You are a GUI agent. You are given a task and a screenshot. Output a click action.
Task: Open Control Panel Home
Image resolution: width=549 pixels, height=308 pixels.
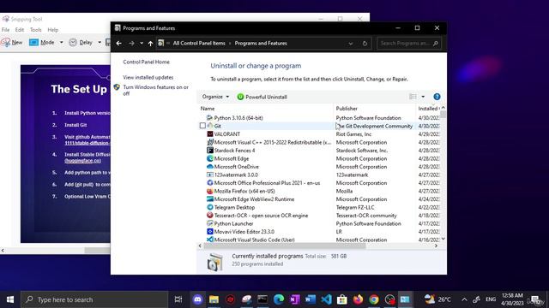pyautogui.click(x=147, y=62)
